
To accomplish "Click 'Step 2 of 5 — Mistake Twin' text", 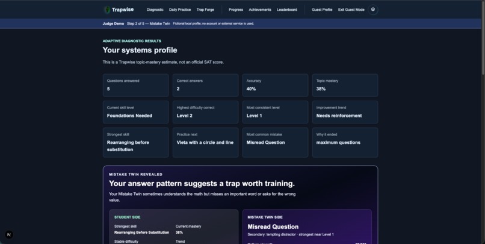I will (x=149, y=23).
